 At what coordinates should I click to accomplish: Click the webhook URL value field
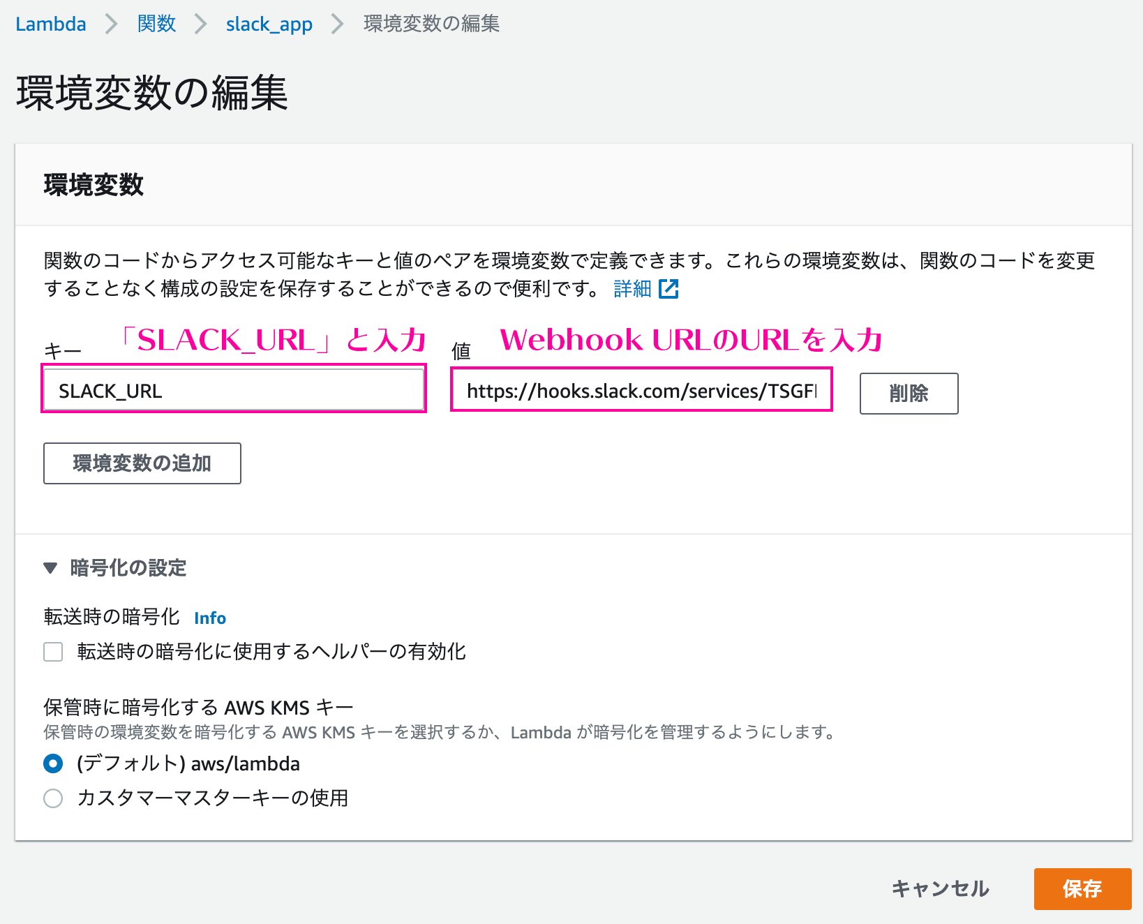tap(641, 390)
